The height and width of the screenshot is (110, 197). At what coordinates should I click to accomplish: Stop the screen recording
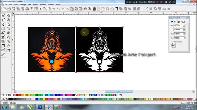161,2
